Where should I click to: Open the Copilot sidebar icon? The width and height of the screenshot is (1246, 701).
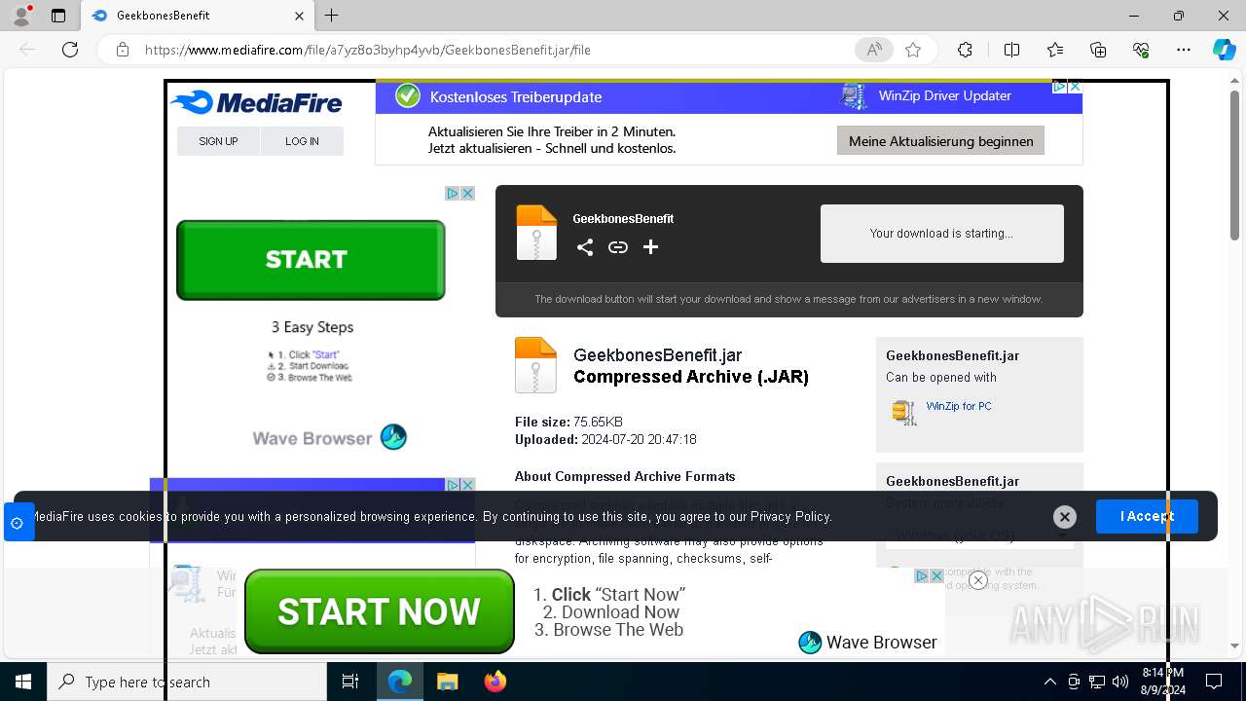click(1224, 50)
